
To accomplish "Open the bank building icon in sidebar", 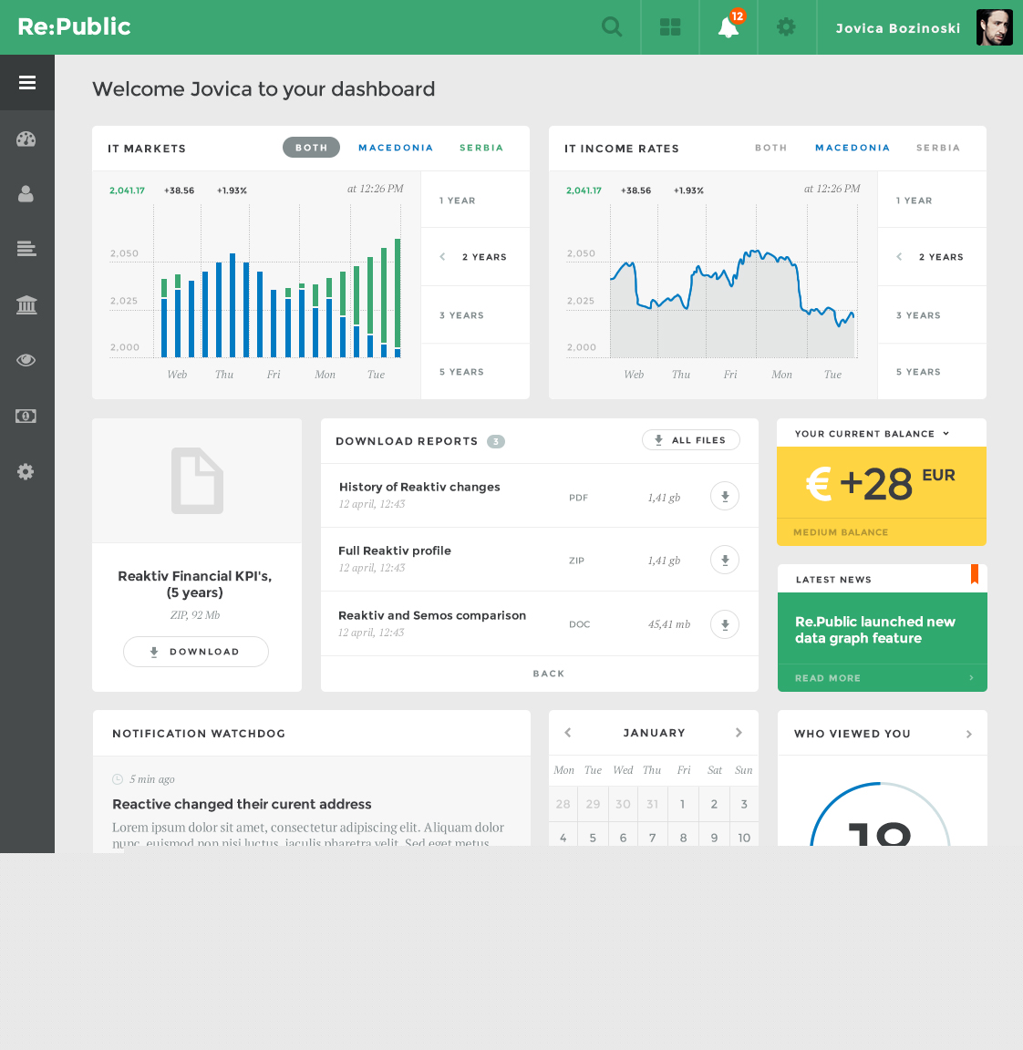I will tap(26, 304).
